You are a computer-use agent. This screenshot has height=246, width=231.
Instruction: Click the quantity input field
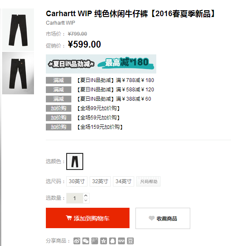click(75, 198)
